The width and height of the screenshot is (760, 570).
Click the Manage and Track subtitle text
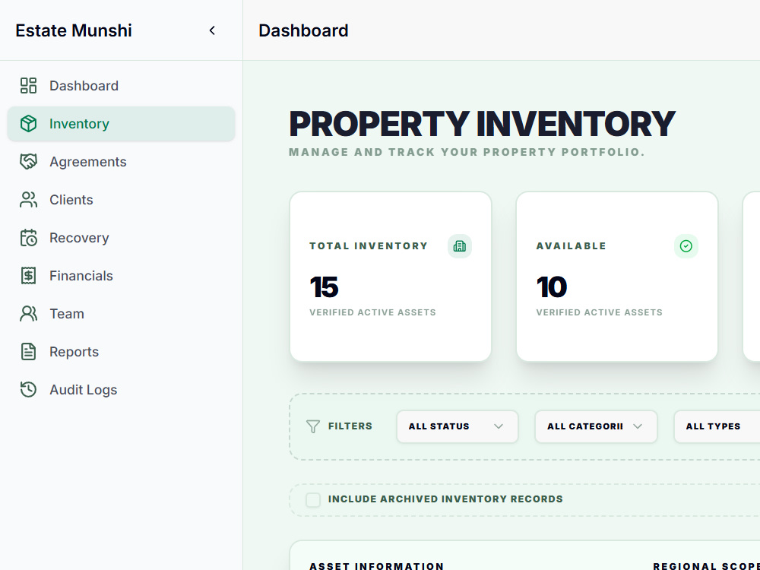pyautogui.click(x=467, y=152)
